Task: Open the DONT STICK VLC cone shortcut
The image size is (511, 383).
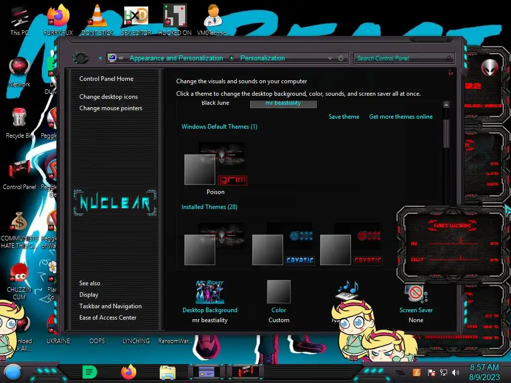Action: coord(97,20)
